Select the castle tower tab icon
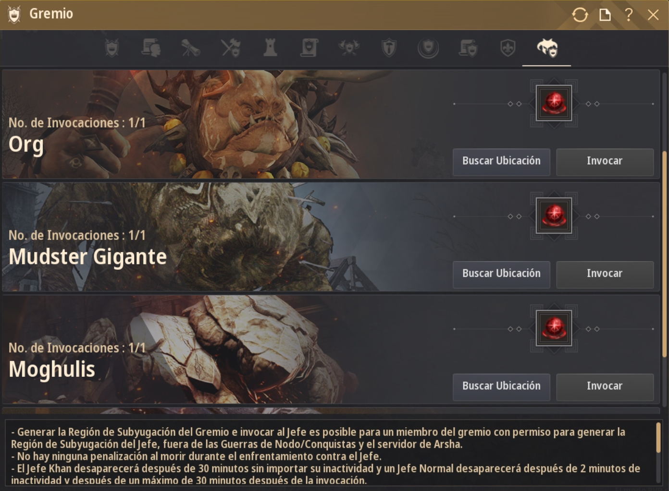The width and height of the screenshot is (669, 491). tap(270, 48)
